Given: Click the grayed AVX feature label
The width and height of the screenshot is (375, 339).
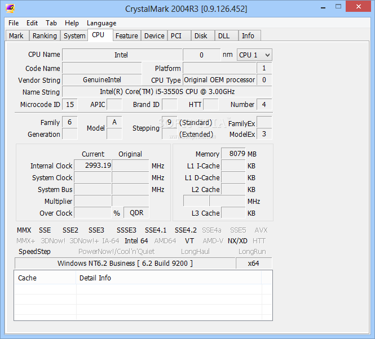Looking at the screenshot, I should 261,230.
